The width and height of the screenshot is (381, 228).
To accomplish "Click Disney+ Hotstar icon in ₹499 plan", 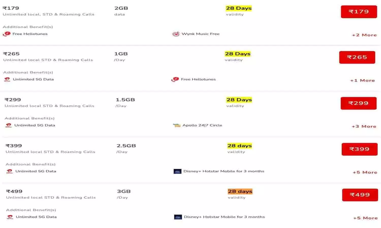I will (178, 217).
